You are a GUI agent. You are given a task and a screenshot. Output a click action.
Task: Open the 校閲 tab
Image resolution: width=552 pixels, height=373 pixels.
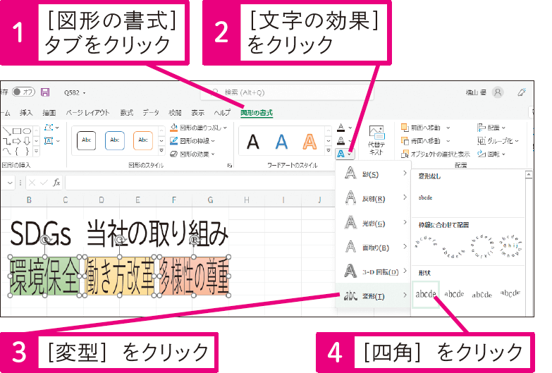point(175,113)
